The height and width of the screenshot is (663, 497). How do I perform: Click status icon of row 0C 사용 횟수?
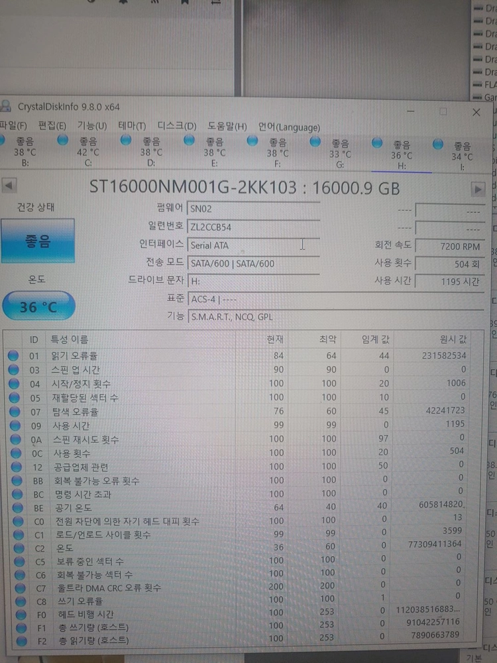pos(16,453)
